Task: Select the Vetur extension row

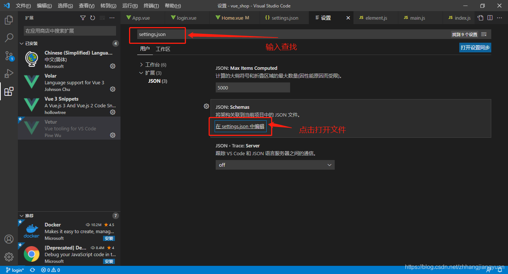Action: coord(69,128)
